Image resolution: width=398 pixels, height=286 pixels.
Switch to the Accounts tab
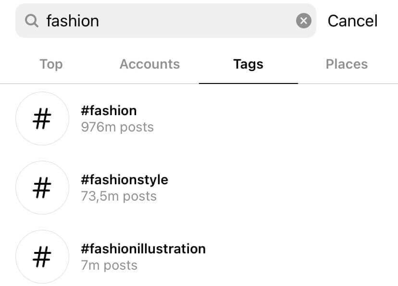pyautogui.click(x=149, y=64)
